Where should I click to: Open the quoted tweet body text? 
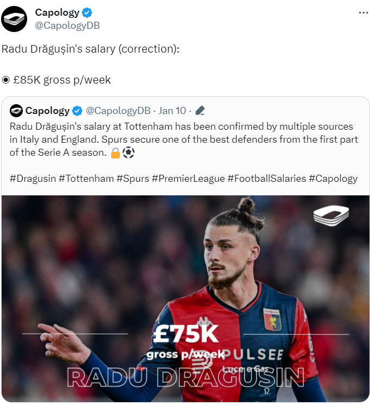(x=184, y=139)
